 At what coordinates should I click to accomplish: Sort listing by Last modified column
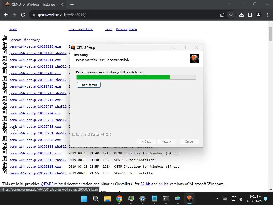tap(81, 29)
